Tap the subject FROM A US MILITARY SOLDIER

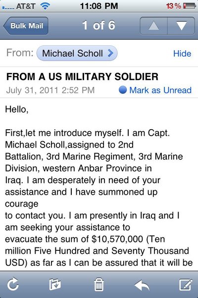click(82, 76)
